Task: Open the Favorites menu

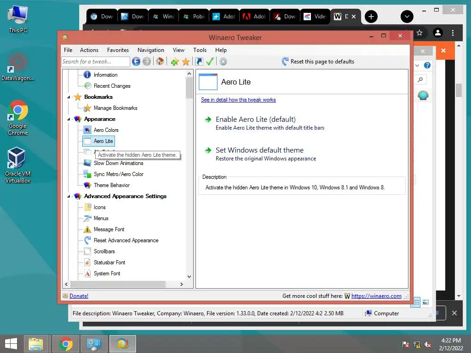Action: (x=118, y=50)
